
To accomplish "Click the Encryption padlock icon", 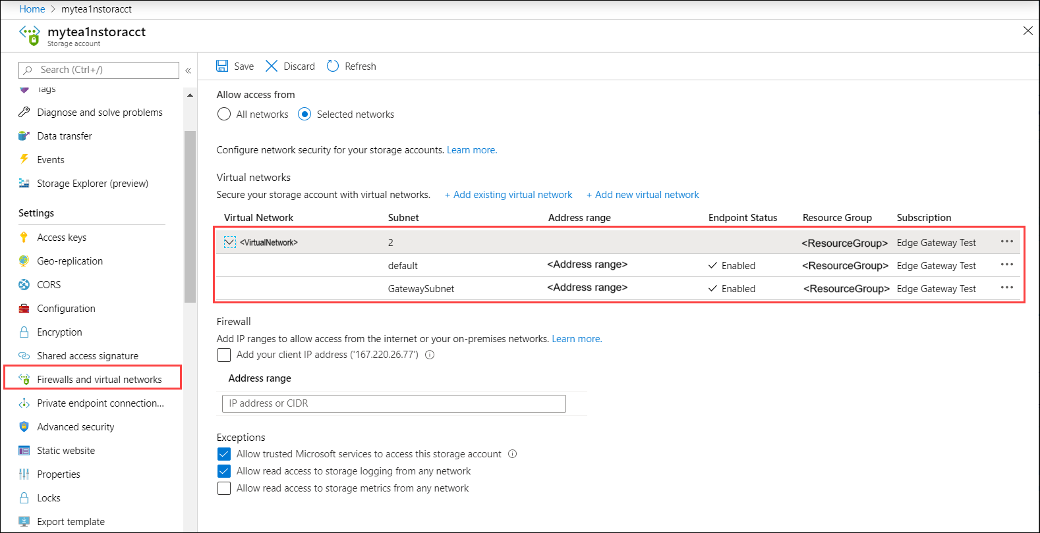I will pyautogui.click(x=24, y=332).
